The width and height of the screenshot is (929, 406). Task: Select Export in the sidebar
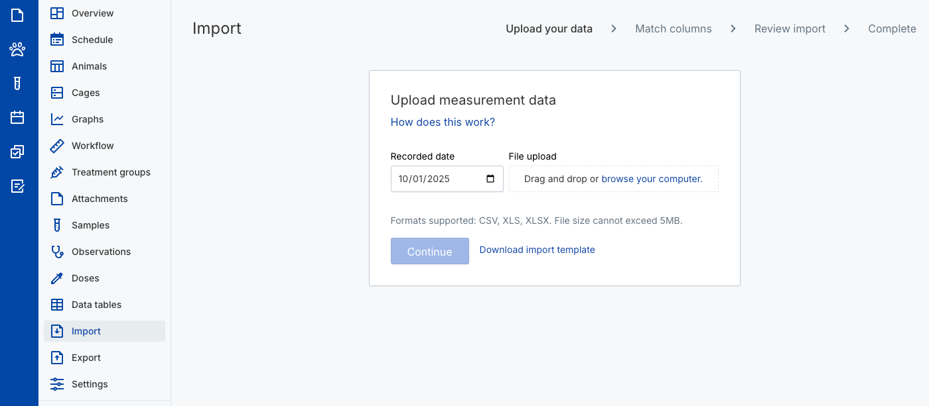tap(86, 358)
